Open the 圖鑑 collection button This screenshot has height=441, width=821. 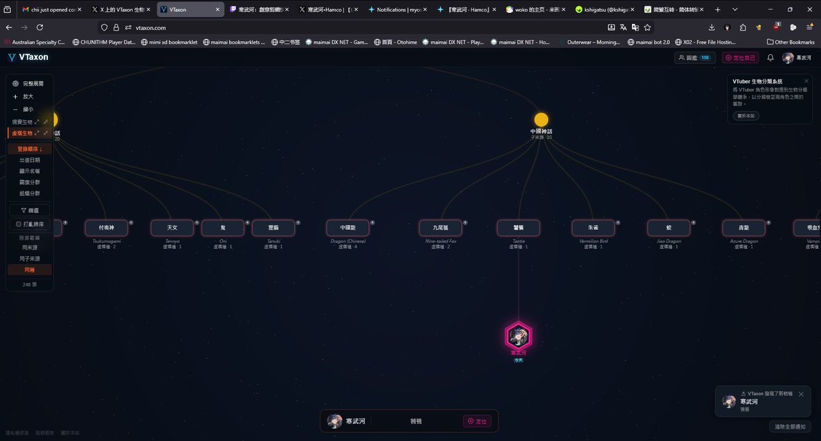(694, 58)
